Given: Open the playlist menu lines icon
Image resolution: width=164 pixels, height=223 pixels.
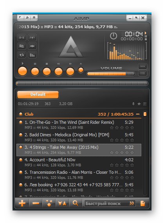Looking at the screenshot, I should [145, 104].
